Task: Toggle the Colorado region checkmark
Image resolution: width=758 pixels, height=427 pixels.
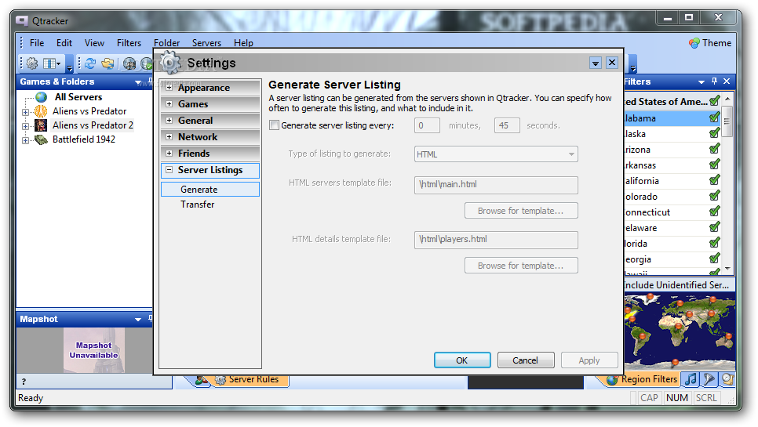Action: 715,196
